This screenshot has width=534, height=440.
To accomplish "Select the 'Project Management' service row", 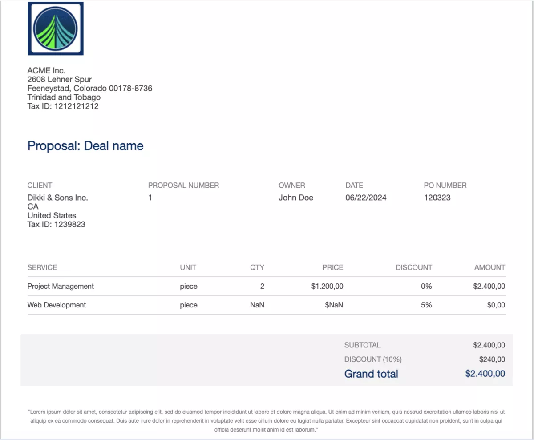I will [x=266, y=286].
